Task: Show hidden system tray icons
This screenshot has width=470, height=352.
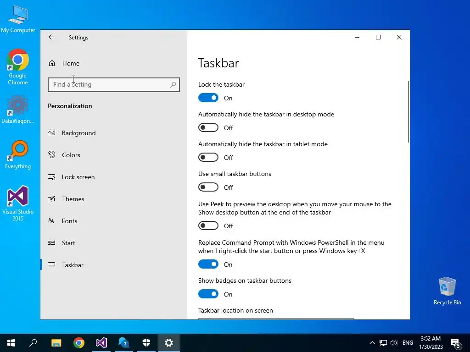Action: coord(372,343)
